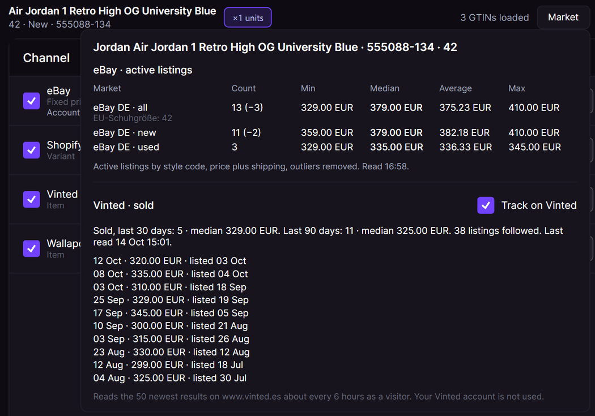The height and width of the screenshot is (416, 595).
Task: Select the eBay DE · all row label
Action: coord(120,108)
